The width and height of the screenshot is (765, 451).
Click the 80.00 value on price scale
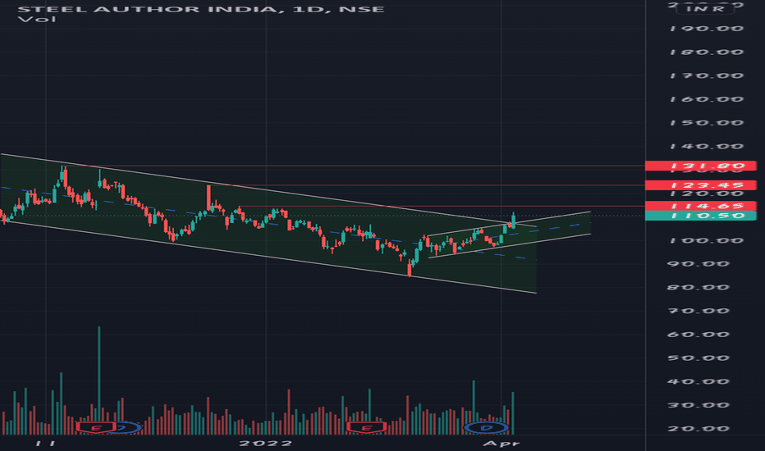coord(699,287)
